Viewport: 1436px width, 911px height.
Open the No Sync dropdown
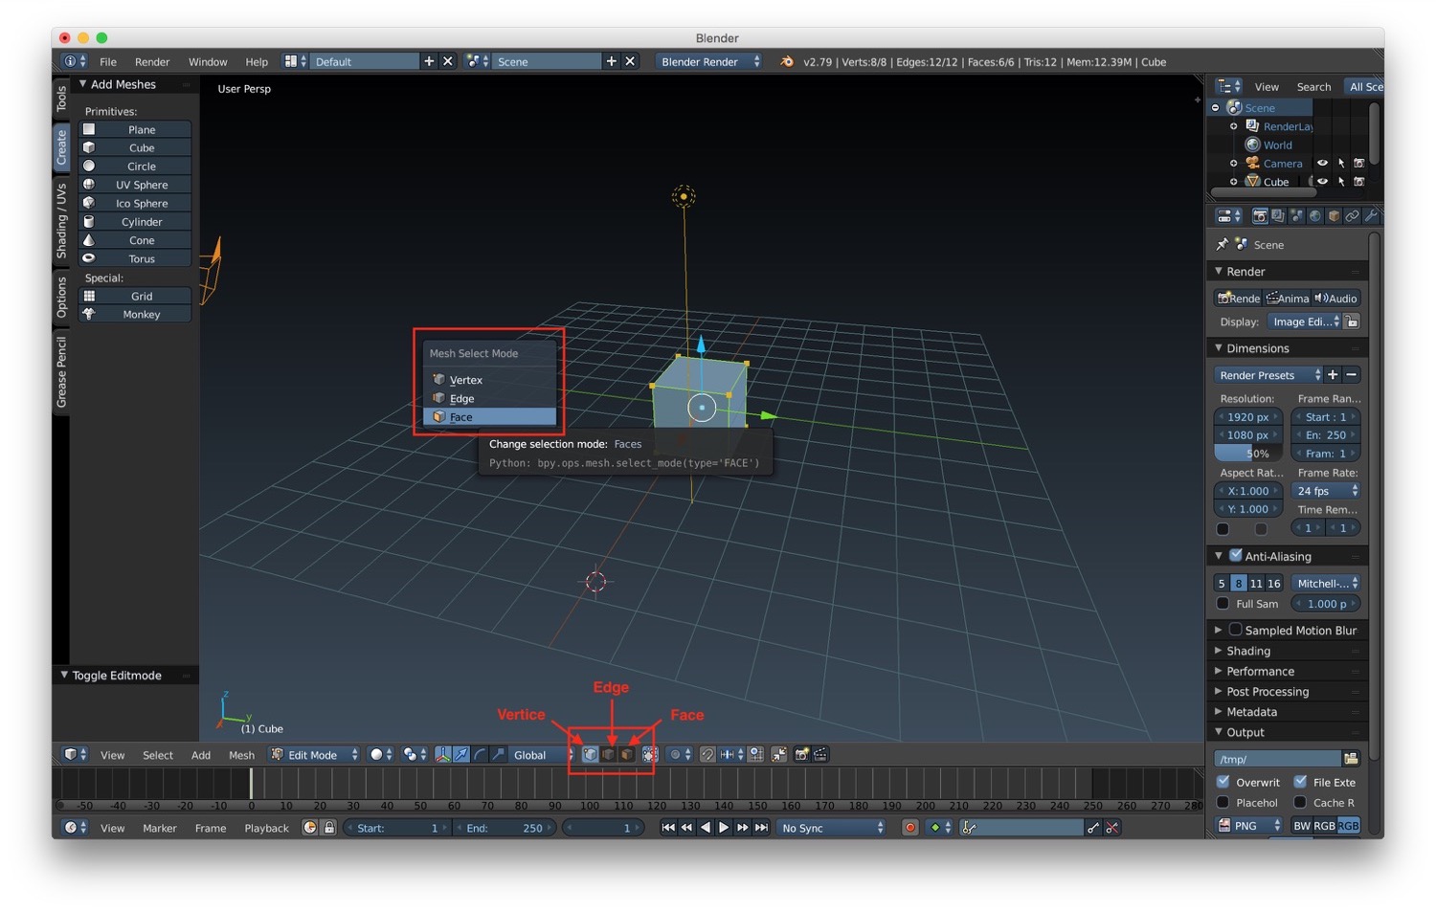point(832,828)
